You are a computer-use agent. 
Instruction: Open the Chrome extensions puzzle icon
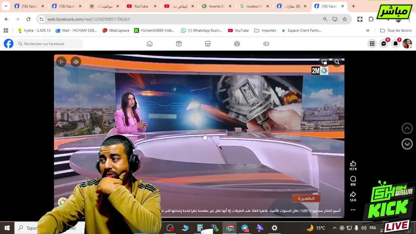point(371,19)
